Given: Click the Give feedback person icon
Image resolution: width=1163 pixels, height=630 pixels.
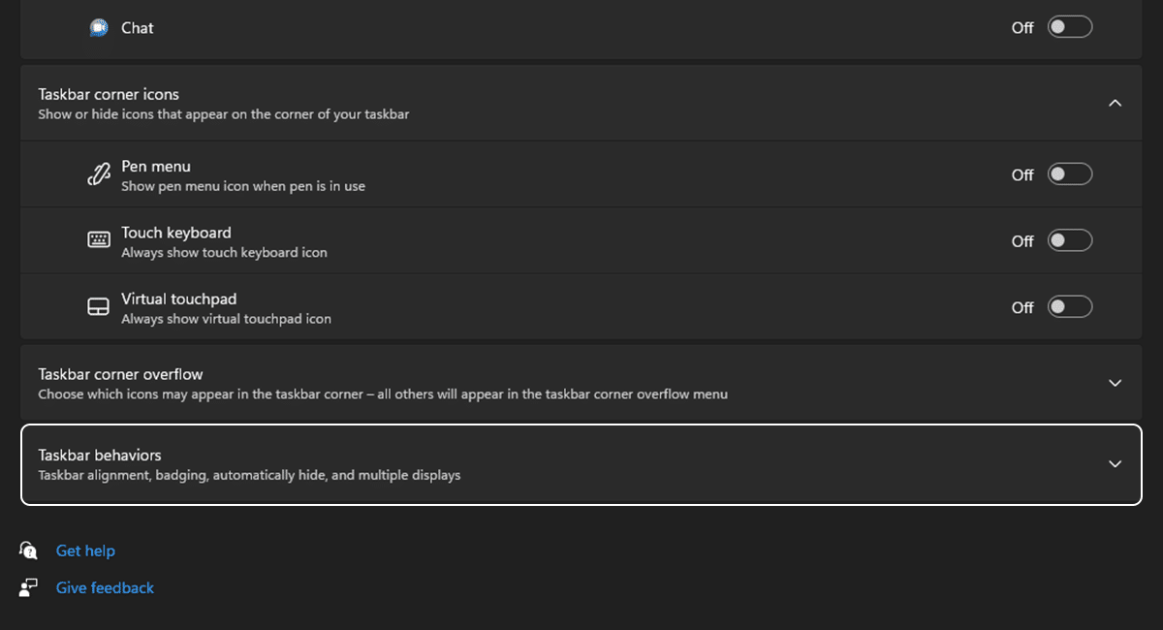Looking at the screenshot, I should coord(28,587).
